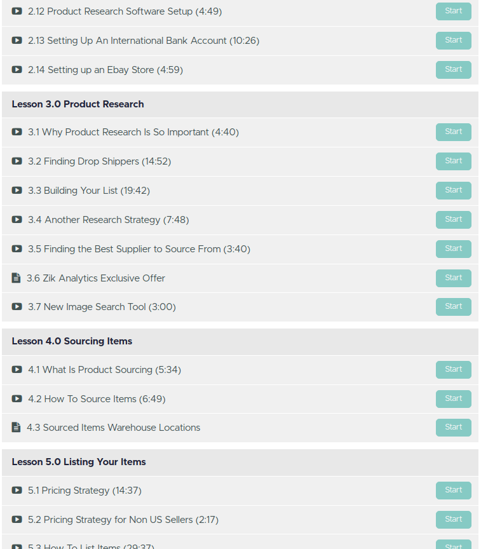Open 4.3 Sourced Items Warehouse Locations
The width and height of the screenshot is (481, 549).
[113, 428]
